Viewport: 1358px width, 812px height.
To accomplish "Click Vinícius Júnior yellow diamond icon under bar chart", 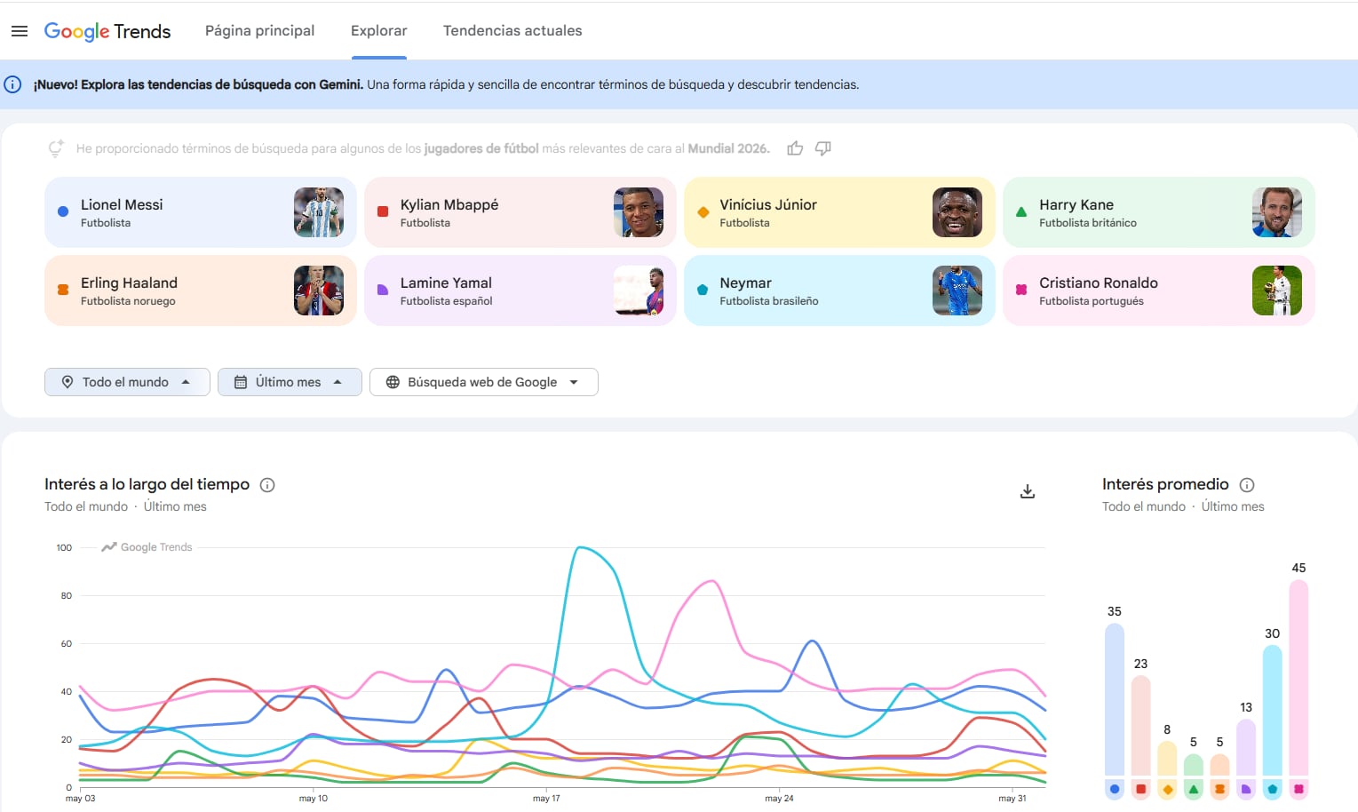I will coord(1168,789).
